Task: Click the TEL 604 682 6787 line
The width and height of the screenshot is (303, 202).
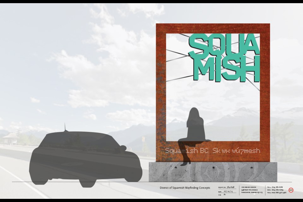Action: (x=275, y=187)
